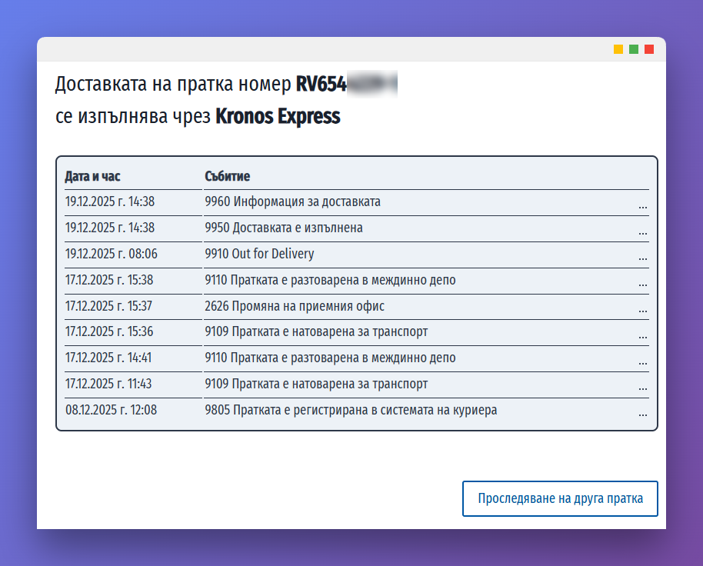Expand details for 9950 Доставката е изпълнена
Viewport: 703px width, 566px height.
(x=642, y=231)
